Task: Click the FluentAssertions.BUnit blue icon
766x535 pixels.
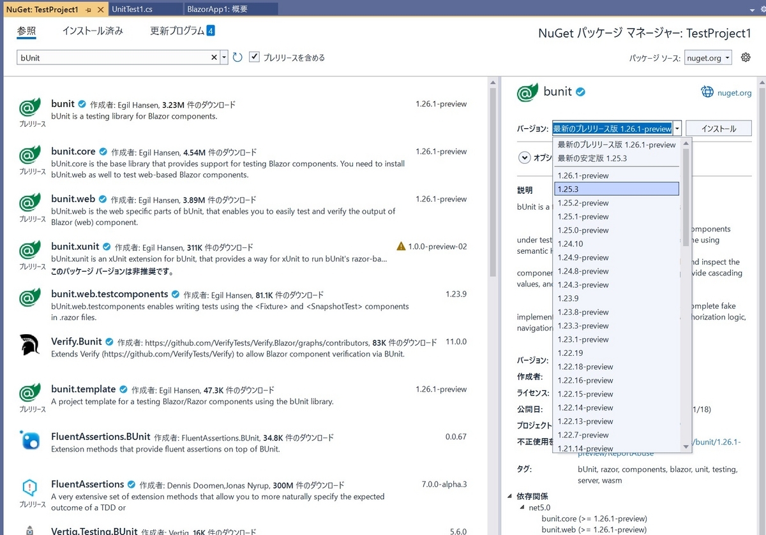Action: [x=30, y=440]
